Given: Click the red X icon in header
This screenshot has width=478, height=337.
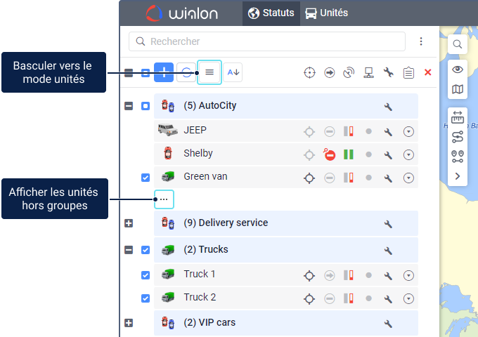Looking at the screenshot, I should click(x=427, y=72).
